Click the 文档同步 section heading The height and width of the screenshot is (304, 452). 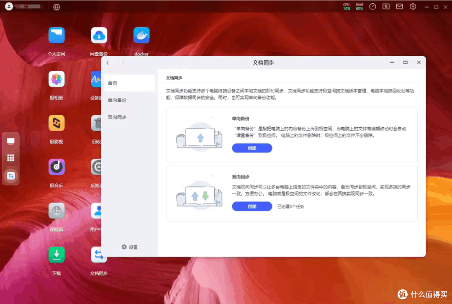[174, 78]
